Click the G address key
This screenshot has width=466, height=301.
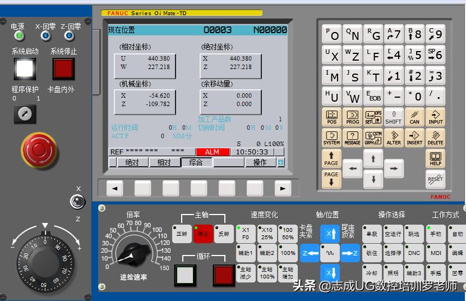[x=373, y=34]
